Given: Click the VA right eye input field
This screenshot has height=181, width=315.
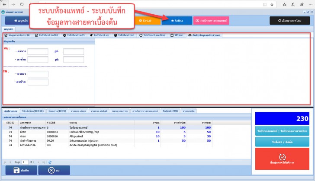Looking at the screenshot, I should [38, 51].
